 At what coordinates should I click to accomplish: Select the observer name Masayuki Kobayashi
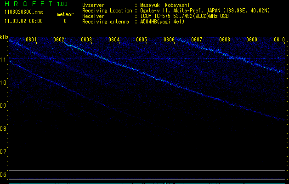click(165, 5)
